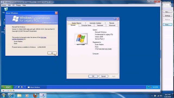Screen dimensions: 174x98
Task: Click the Virtual PC CD drive status icon
Action: pos(6,91)
